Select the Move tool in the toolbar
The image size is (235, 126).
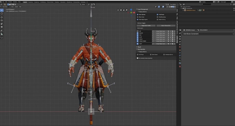coord(2,17)
